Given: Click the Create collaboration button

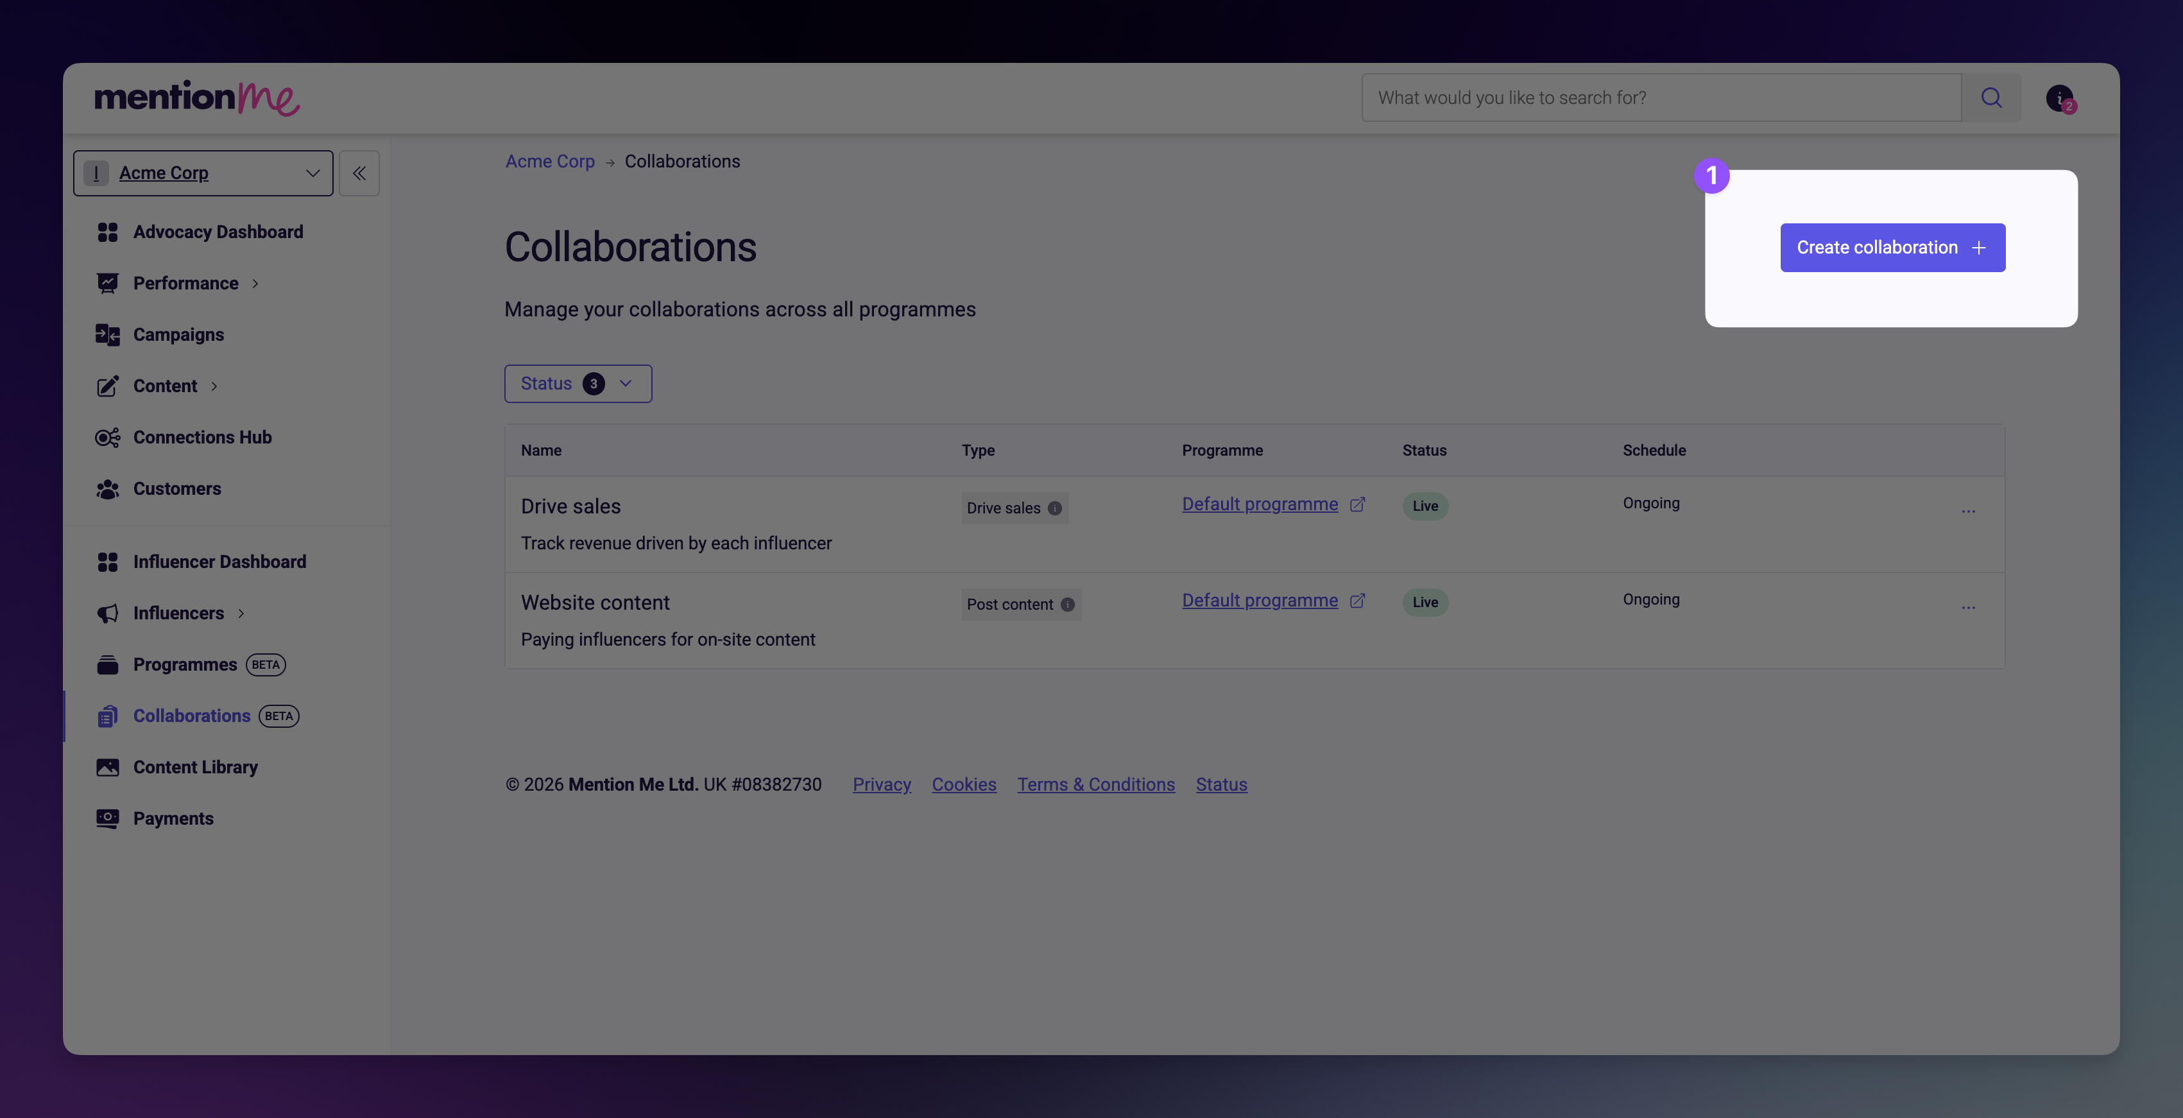Looking at the screenshot, I should [1892, 246].
